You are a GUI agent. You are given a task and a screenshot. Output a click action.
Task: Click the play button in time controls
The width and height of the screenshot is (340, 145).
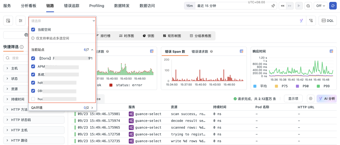point(299,6)
